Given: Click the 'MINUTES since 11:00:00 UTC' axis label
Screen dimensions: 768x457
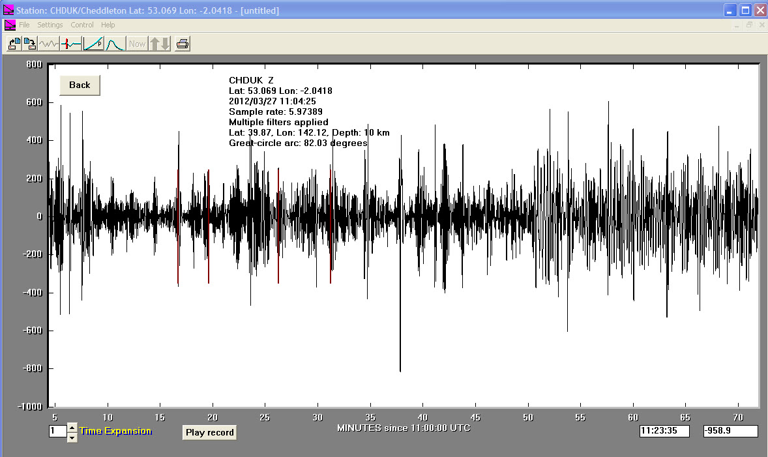Looking at the screenshot, I should coord(404,428).
